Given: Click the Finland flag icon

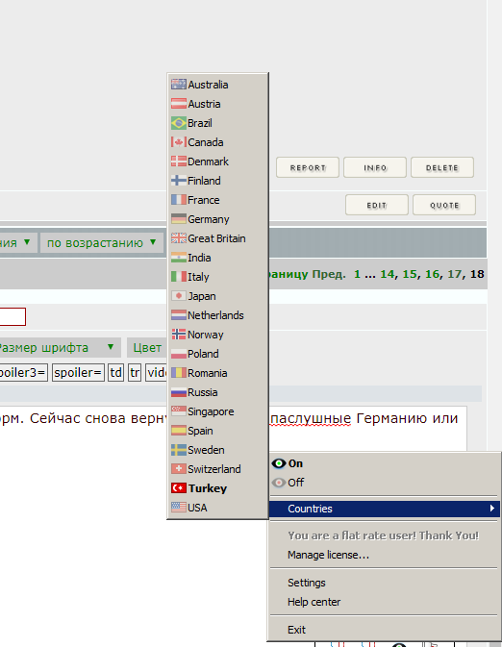Looking at the screenshot, I should (x=179, y=181).
